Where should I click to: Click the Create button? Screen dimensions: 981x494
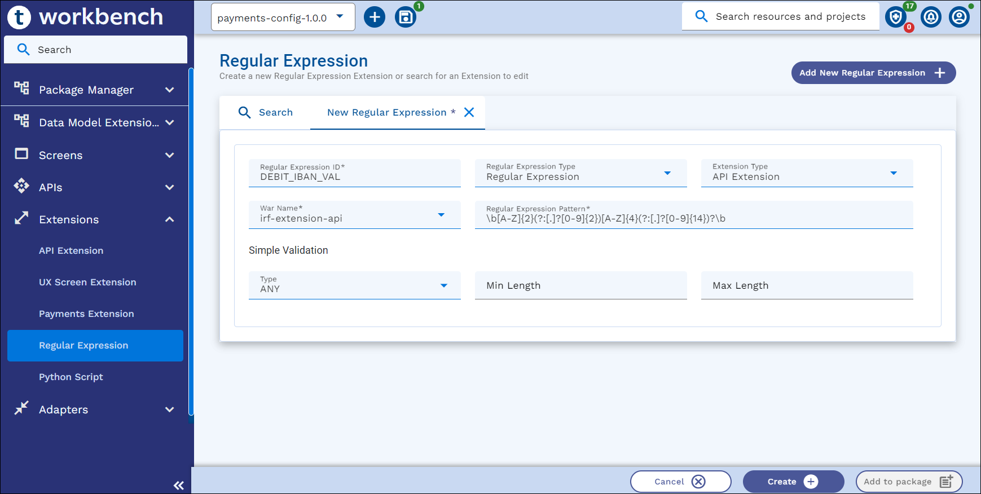click(793, 482)
